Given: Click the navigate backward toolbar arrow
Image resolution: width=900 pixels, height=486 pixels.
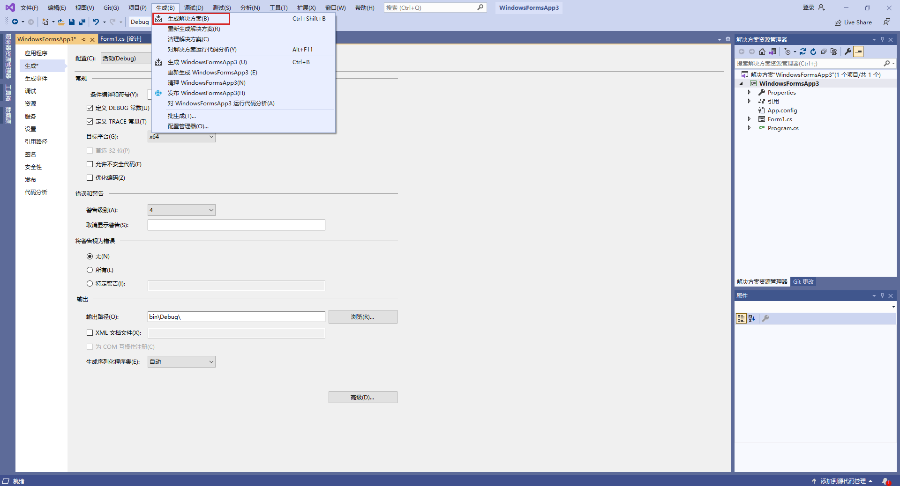Looking at the screenshot, I should (15, 22).
